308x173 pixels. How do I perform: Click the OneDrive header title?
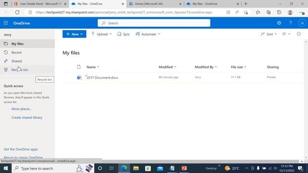coord(22,23)
